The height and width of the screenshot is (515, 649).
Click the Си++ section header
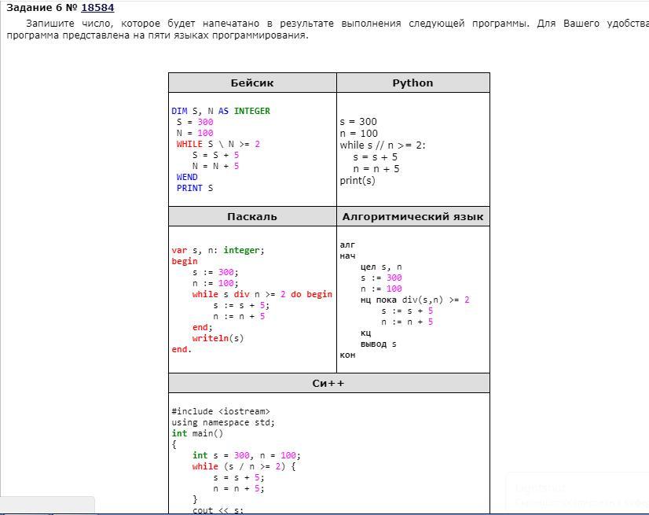[x=328, y=384]
